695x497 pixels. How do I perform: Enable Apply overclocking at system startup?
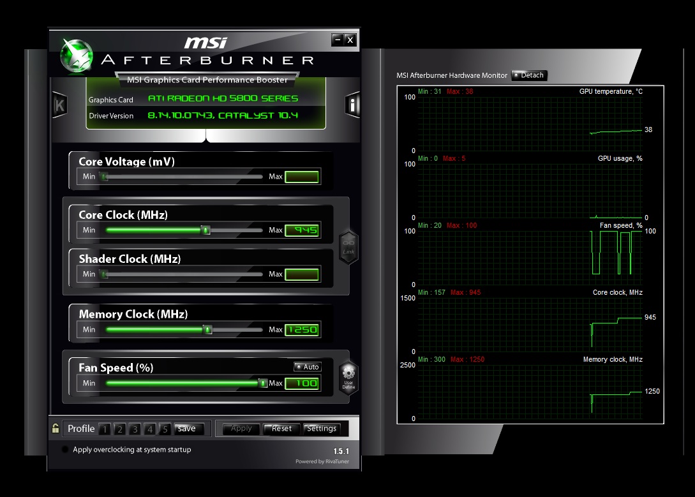pos(65,450)
